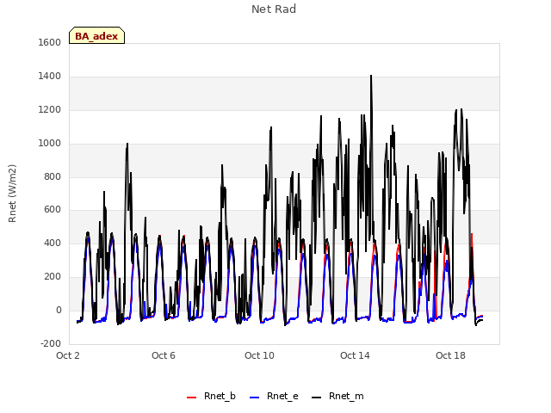Viewport: 551px width, 413px height.
Task: Click the blue Rnet_e legend swatch
Action: click(x=255, y=398)
